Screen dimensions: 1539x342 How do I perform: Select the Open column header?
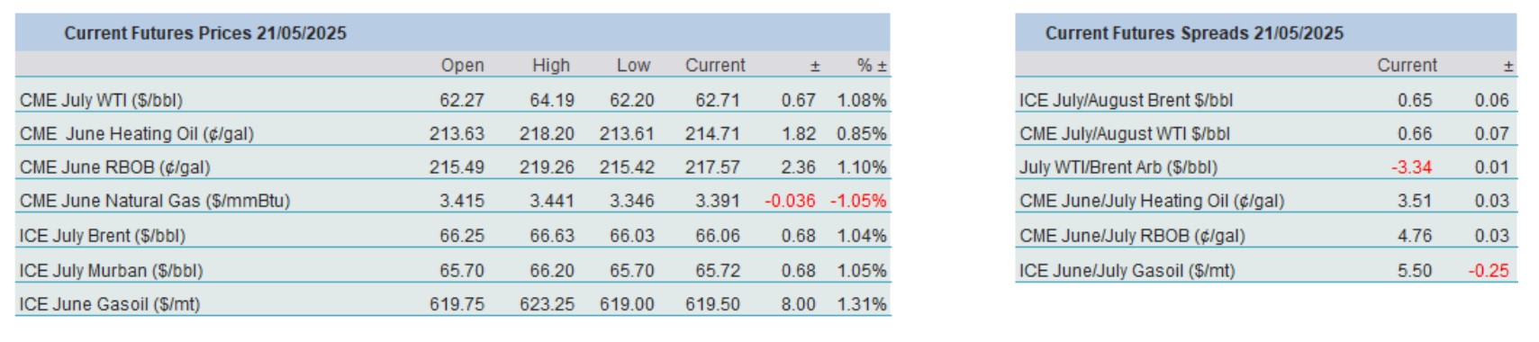pyautogui.click(x=462, y=66)
